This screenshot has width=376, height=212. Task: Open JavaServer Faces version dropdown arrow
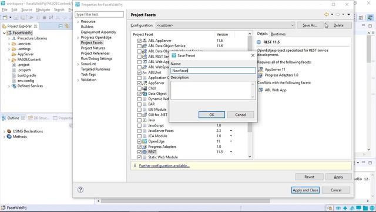click(231, 131)
